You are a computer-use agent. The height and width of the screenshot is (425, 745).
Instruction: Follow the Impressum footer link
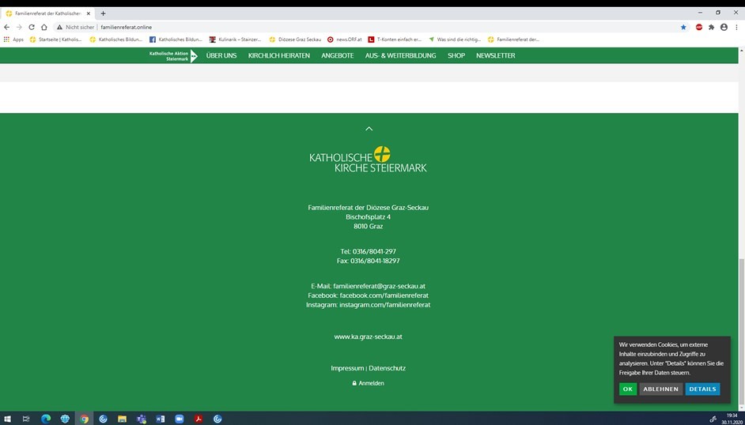pos(347,368)
